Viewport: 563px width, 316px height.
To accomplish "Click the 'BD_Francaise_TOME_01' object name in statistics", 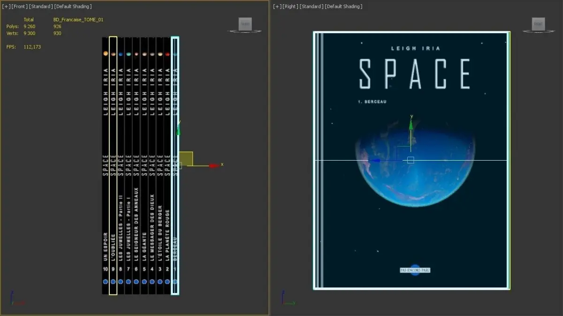I will tap(78, 20).
